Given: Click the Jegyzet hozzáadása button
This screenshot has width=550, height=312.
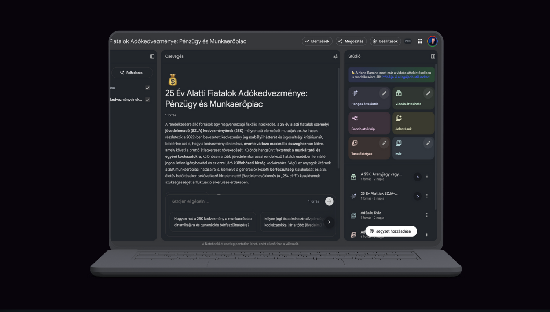Looking at the screenshot, I should [391, 231].
